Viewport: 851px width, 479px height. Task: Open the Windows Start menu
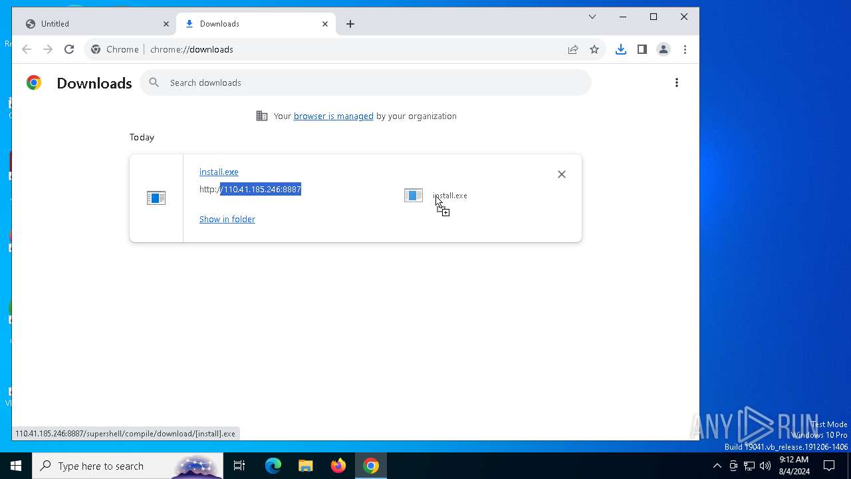tap(16, 466)
